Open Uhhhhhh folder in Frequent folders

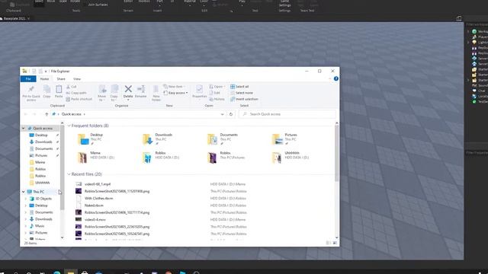291,158
